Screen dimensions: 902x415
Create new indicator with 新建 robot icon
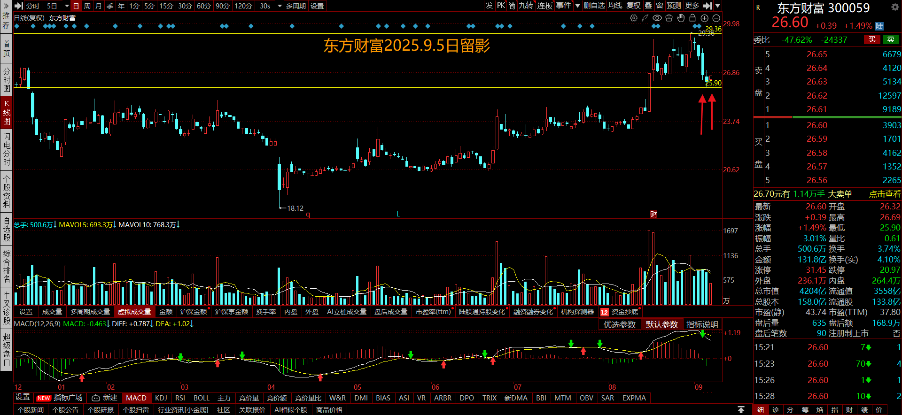pos(105,398)
